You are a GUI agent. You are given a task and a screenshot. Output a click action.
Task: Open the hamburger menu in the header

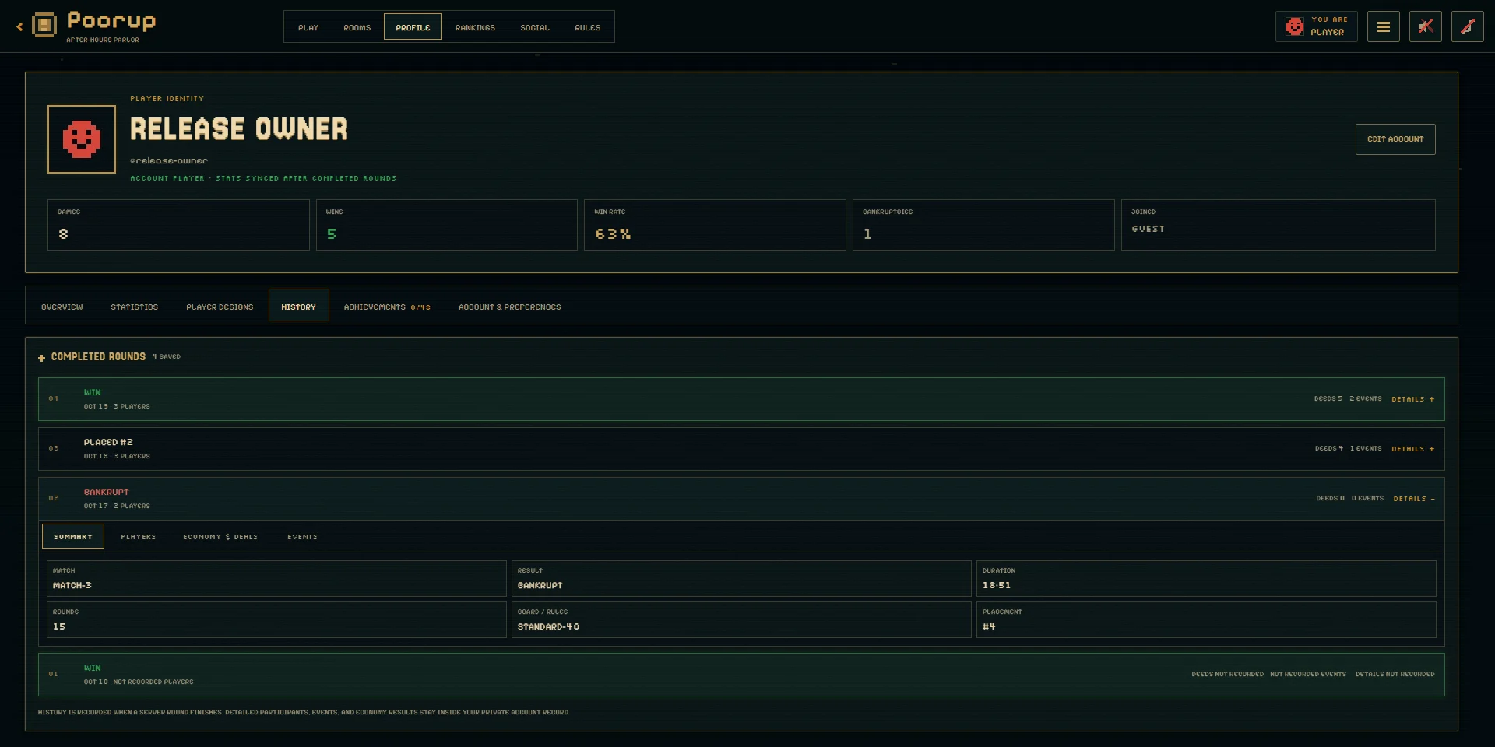point(1384,26)
